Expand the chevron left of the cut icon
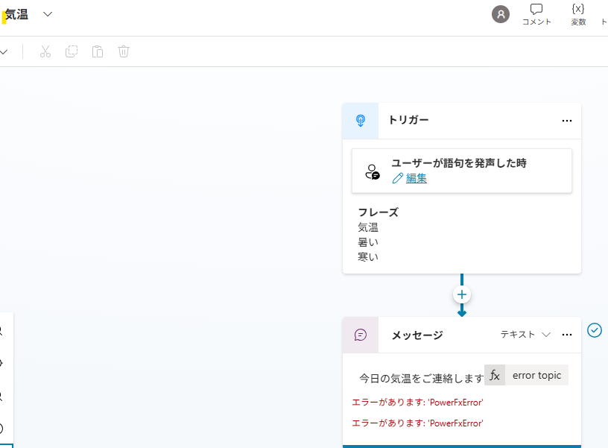Image resolution: width=608 pixels, height=448 pixels. click(4, 51)
